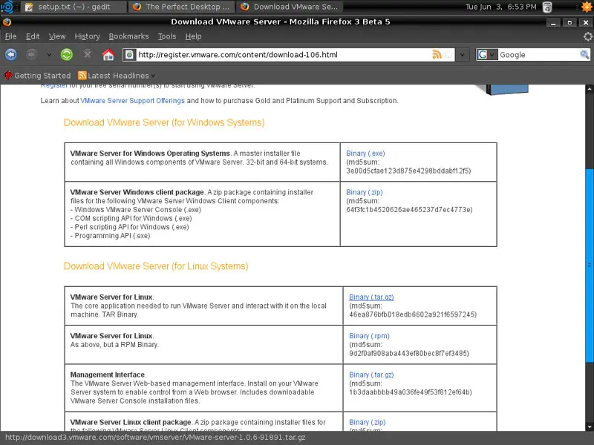The width and height of the screenshot is (594, 445).
Task: Click the trash icon in the top panel
Action: click(547, 7)
